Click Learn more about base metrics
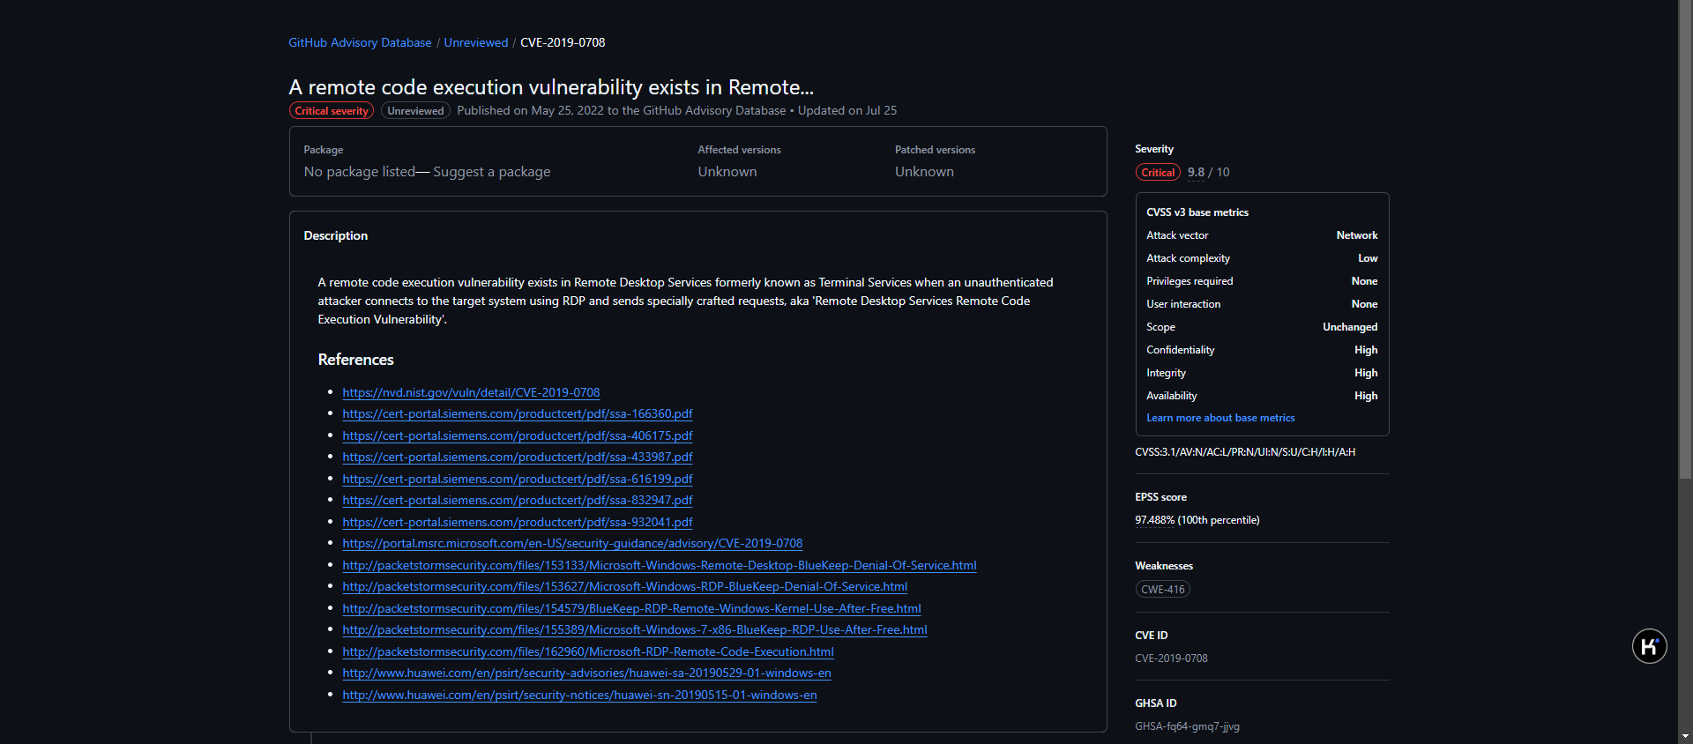The width and height of the screenshot is (1693, 744). [x=1220, y=418]
